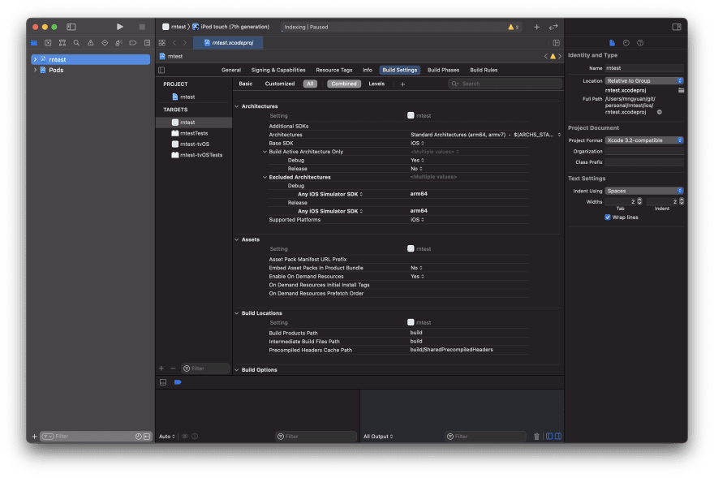Uncheck the Wrap lines checkbox
The height and width of the screenshot is (478, 714).
tap(608, 217)
